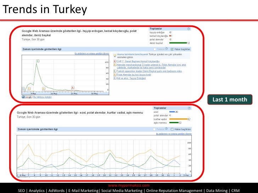Screen dimensions: 258x193
Task: Click letter B icon in news list
Action: click(x=115, y=65)
